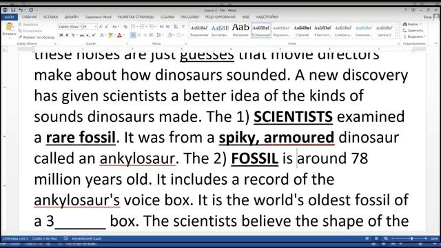Center align the text

pyautogui.click(x=139, y=35)
